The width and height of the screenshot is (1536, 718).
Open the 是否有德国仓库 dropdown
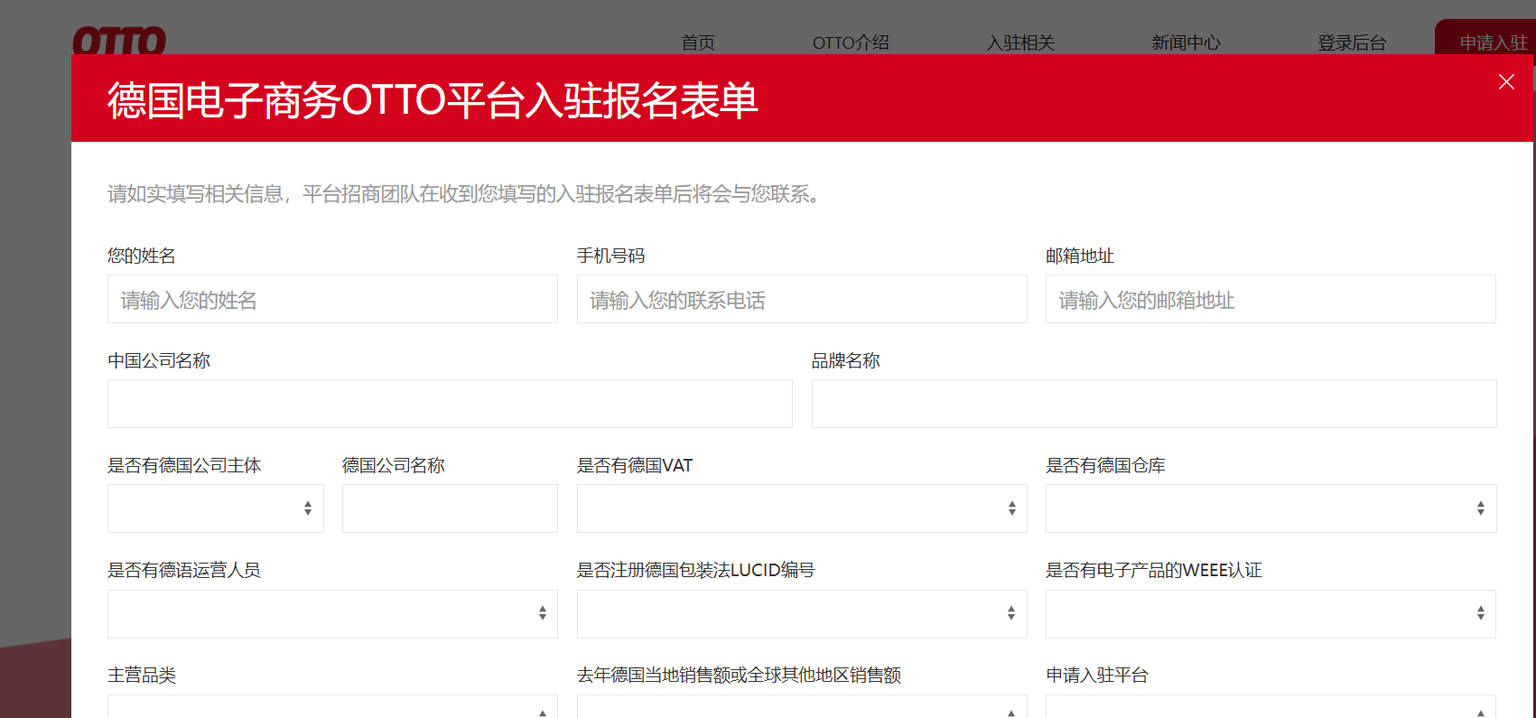1271,508
